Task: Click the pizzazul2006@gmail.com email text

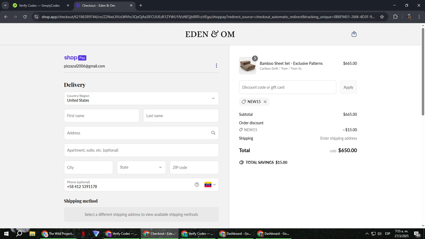Action: pyautogui.click(x=84, y=66)
